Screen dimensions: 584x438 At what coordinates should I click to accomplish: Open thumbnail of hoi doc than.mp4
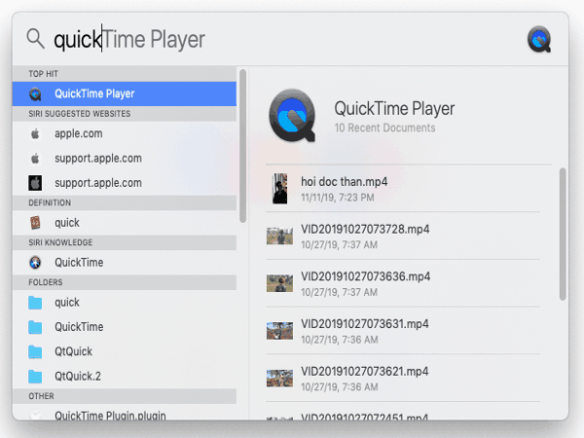(280, 189)
